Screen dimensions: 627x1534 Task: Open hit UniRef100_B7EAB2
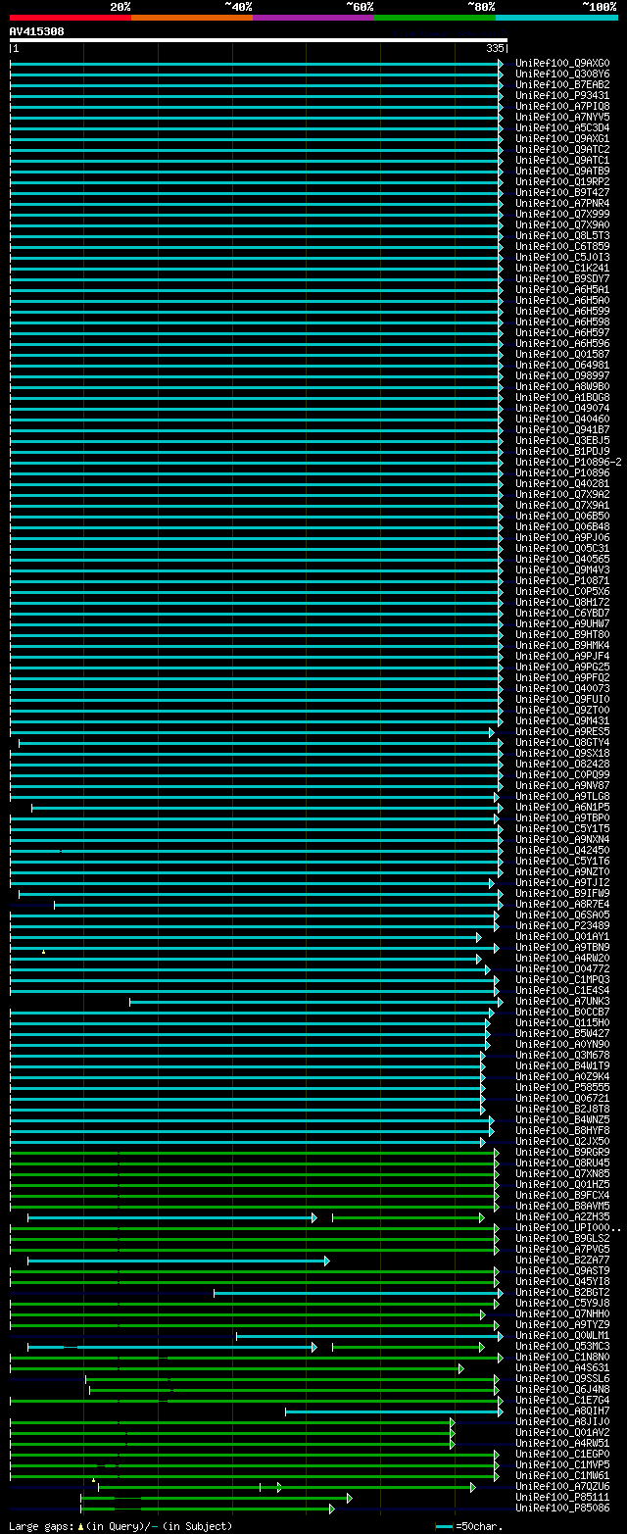coord(562,85)
